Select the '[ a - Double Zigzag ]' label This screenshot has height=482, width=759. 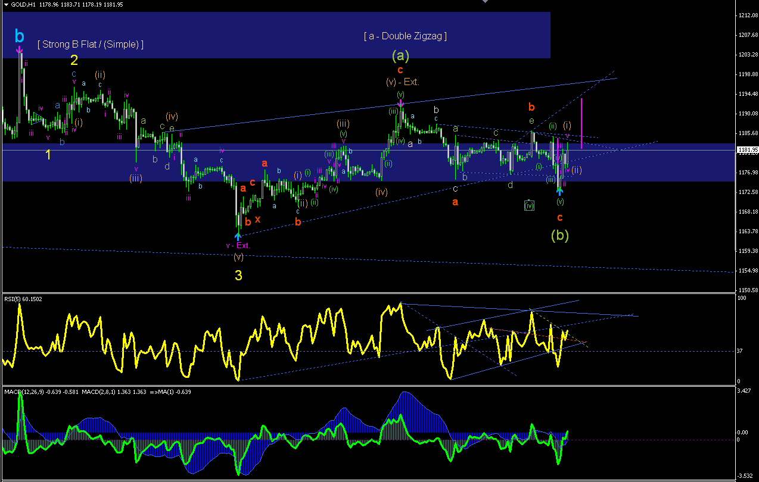point(405,36)
